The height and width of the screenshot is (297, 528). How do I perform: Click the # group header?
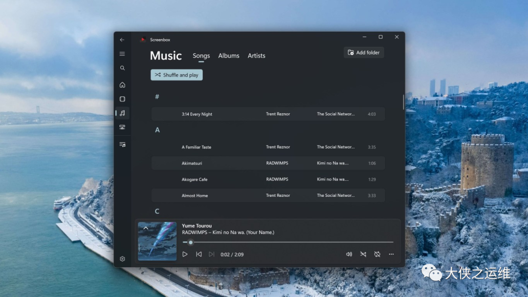coord(157,97)
